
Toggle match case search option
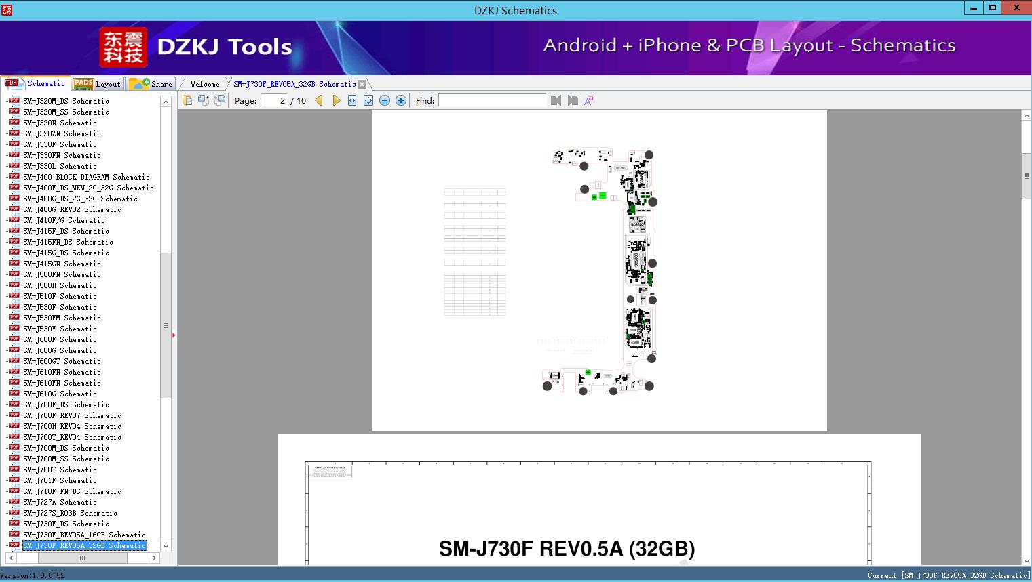coord(589,100)
